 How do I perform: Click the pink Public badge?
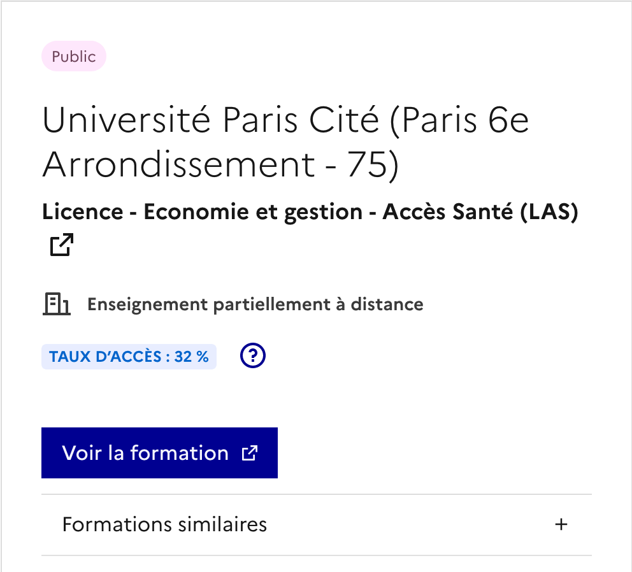point(74,57)
